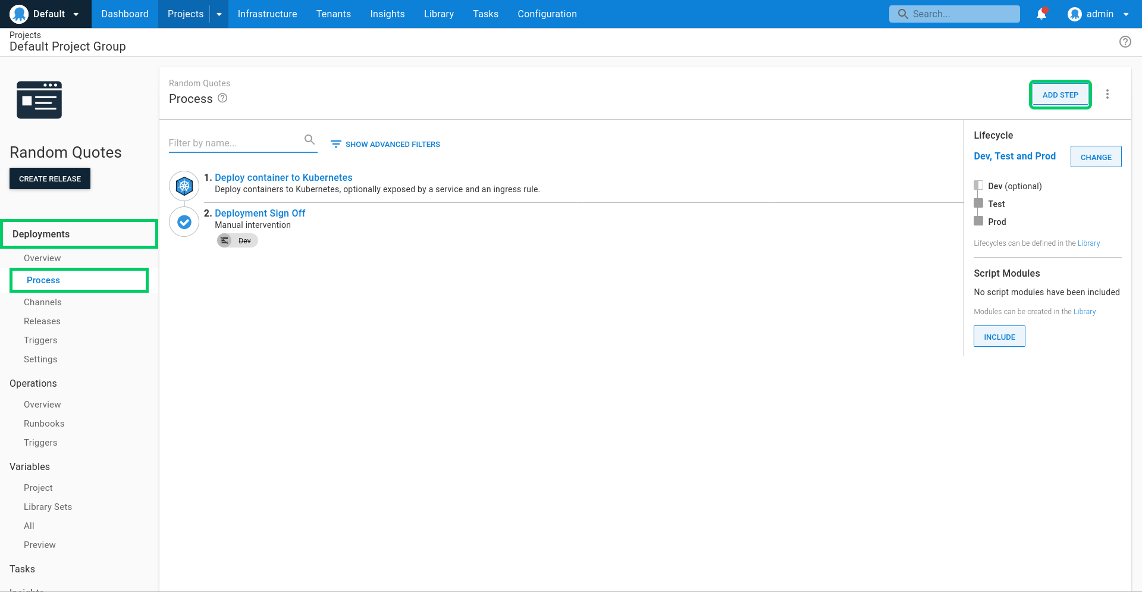Click the Octopus Deploy logo in the header
Screen dimensions: 1142x592
19,14
